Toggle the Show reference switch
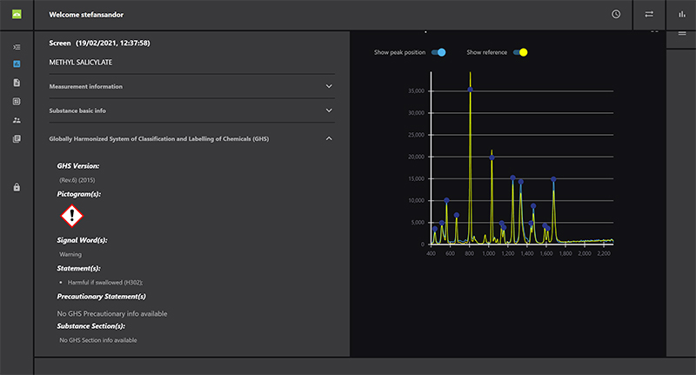Image resolution: width=696 pixels, height=375 pixels. tap(520, 52)
